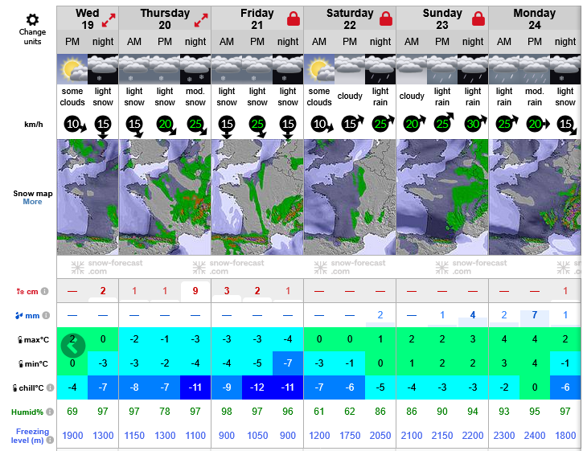
Task: Click Thursday night moderate snow icon
Action: click(x=195, y=69)
